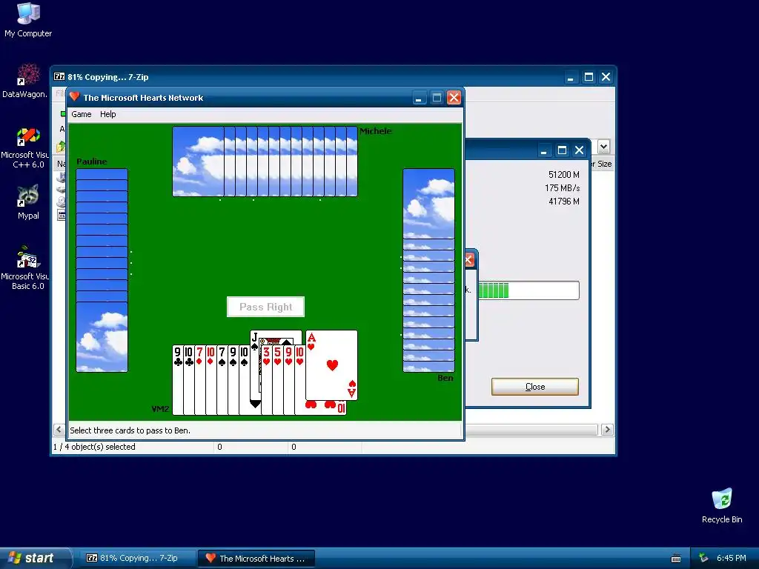Select the DataWagon desktop shortcut
This screenshot has height=569, width=759.
24,81
